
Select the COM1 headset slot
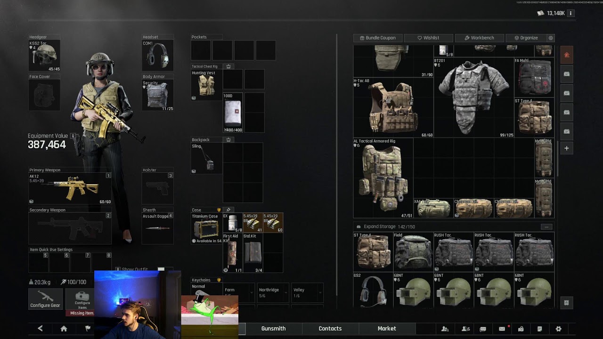(158, 56)
